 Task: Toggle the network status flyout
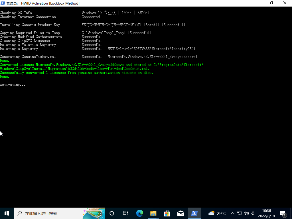click(240, 213)
